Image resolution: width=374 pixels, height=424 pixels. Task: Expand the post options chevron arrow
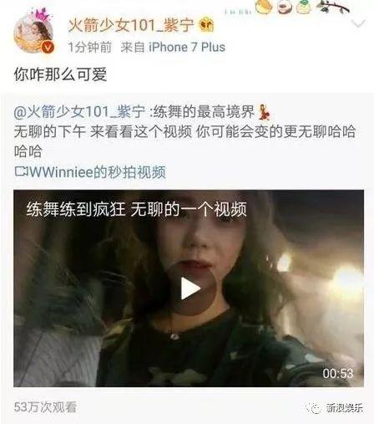[358, 23]
